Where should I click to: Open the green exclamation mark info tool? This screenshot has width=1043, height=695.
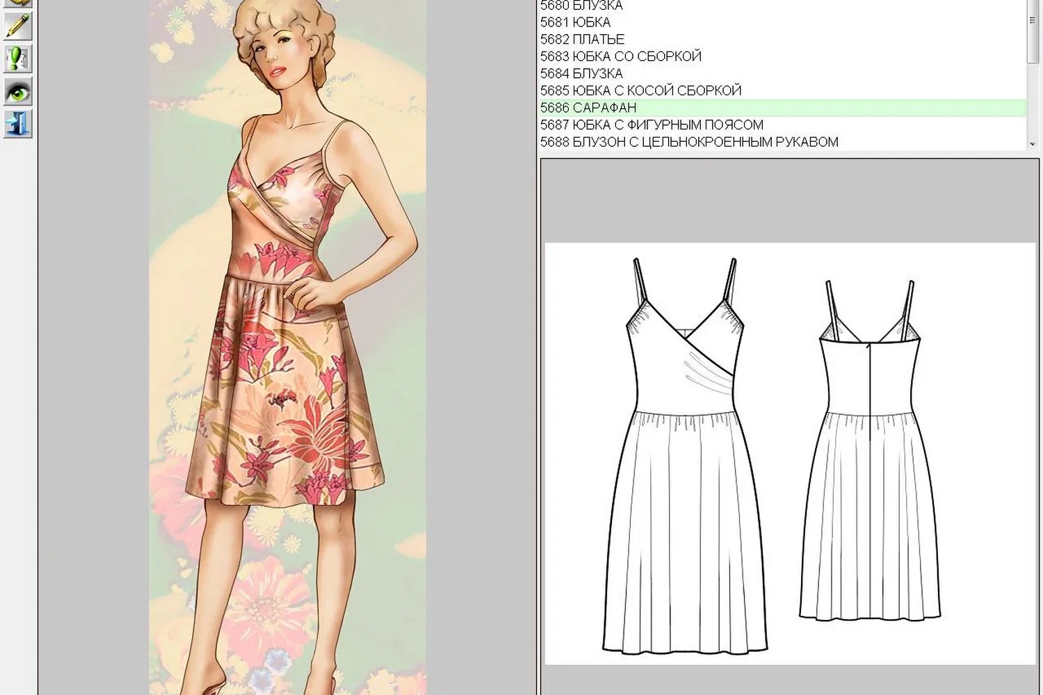tap(17, 59)
